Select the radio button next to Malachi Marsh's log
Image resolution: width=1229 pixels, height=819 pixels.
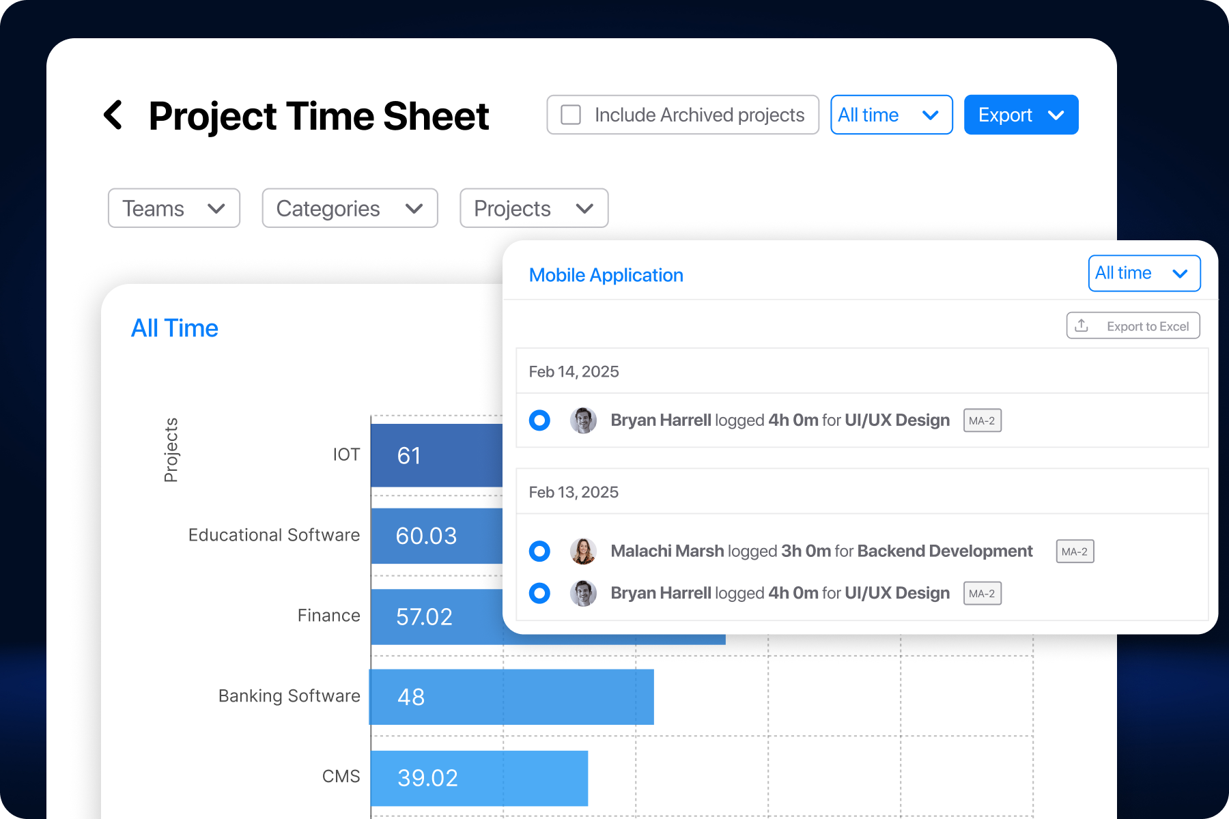(539, 551)
